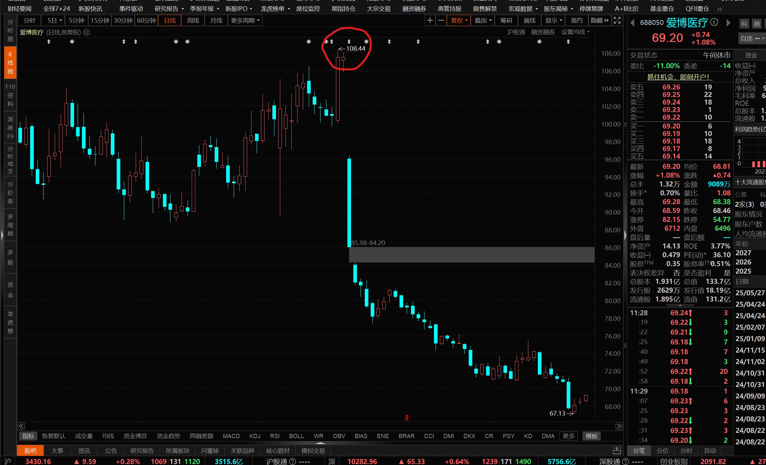Zoom in the chart with plus button
Image resolution: width=766 pixels, height=465 pixels.
(430, 21)
